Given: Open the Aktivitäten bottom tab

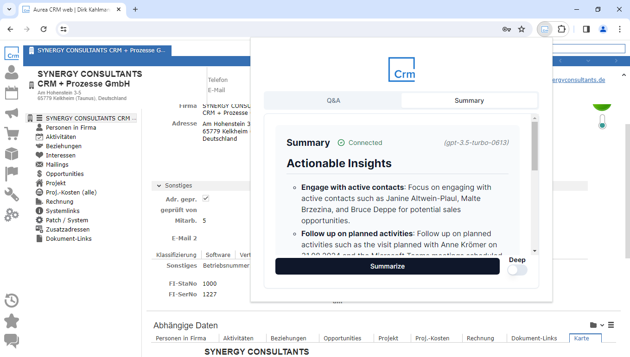Looking at the screenshot, I should coord(238,338).
